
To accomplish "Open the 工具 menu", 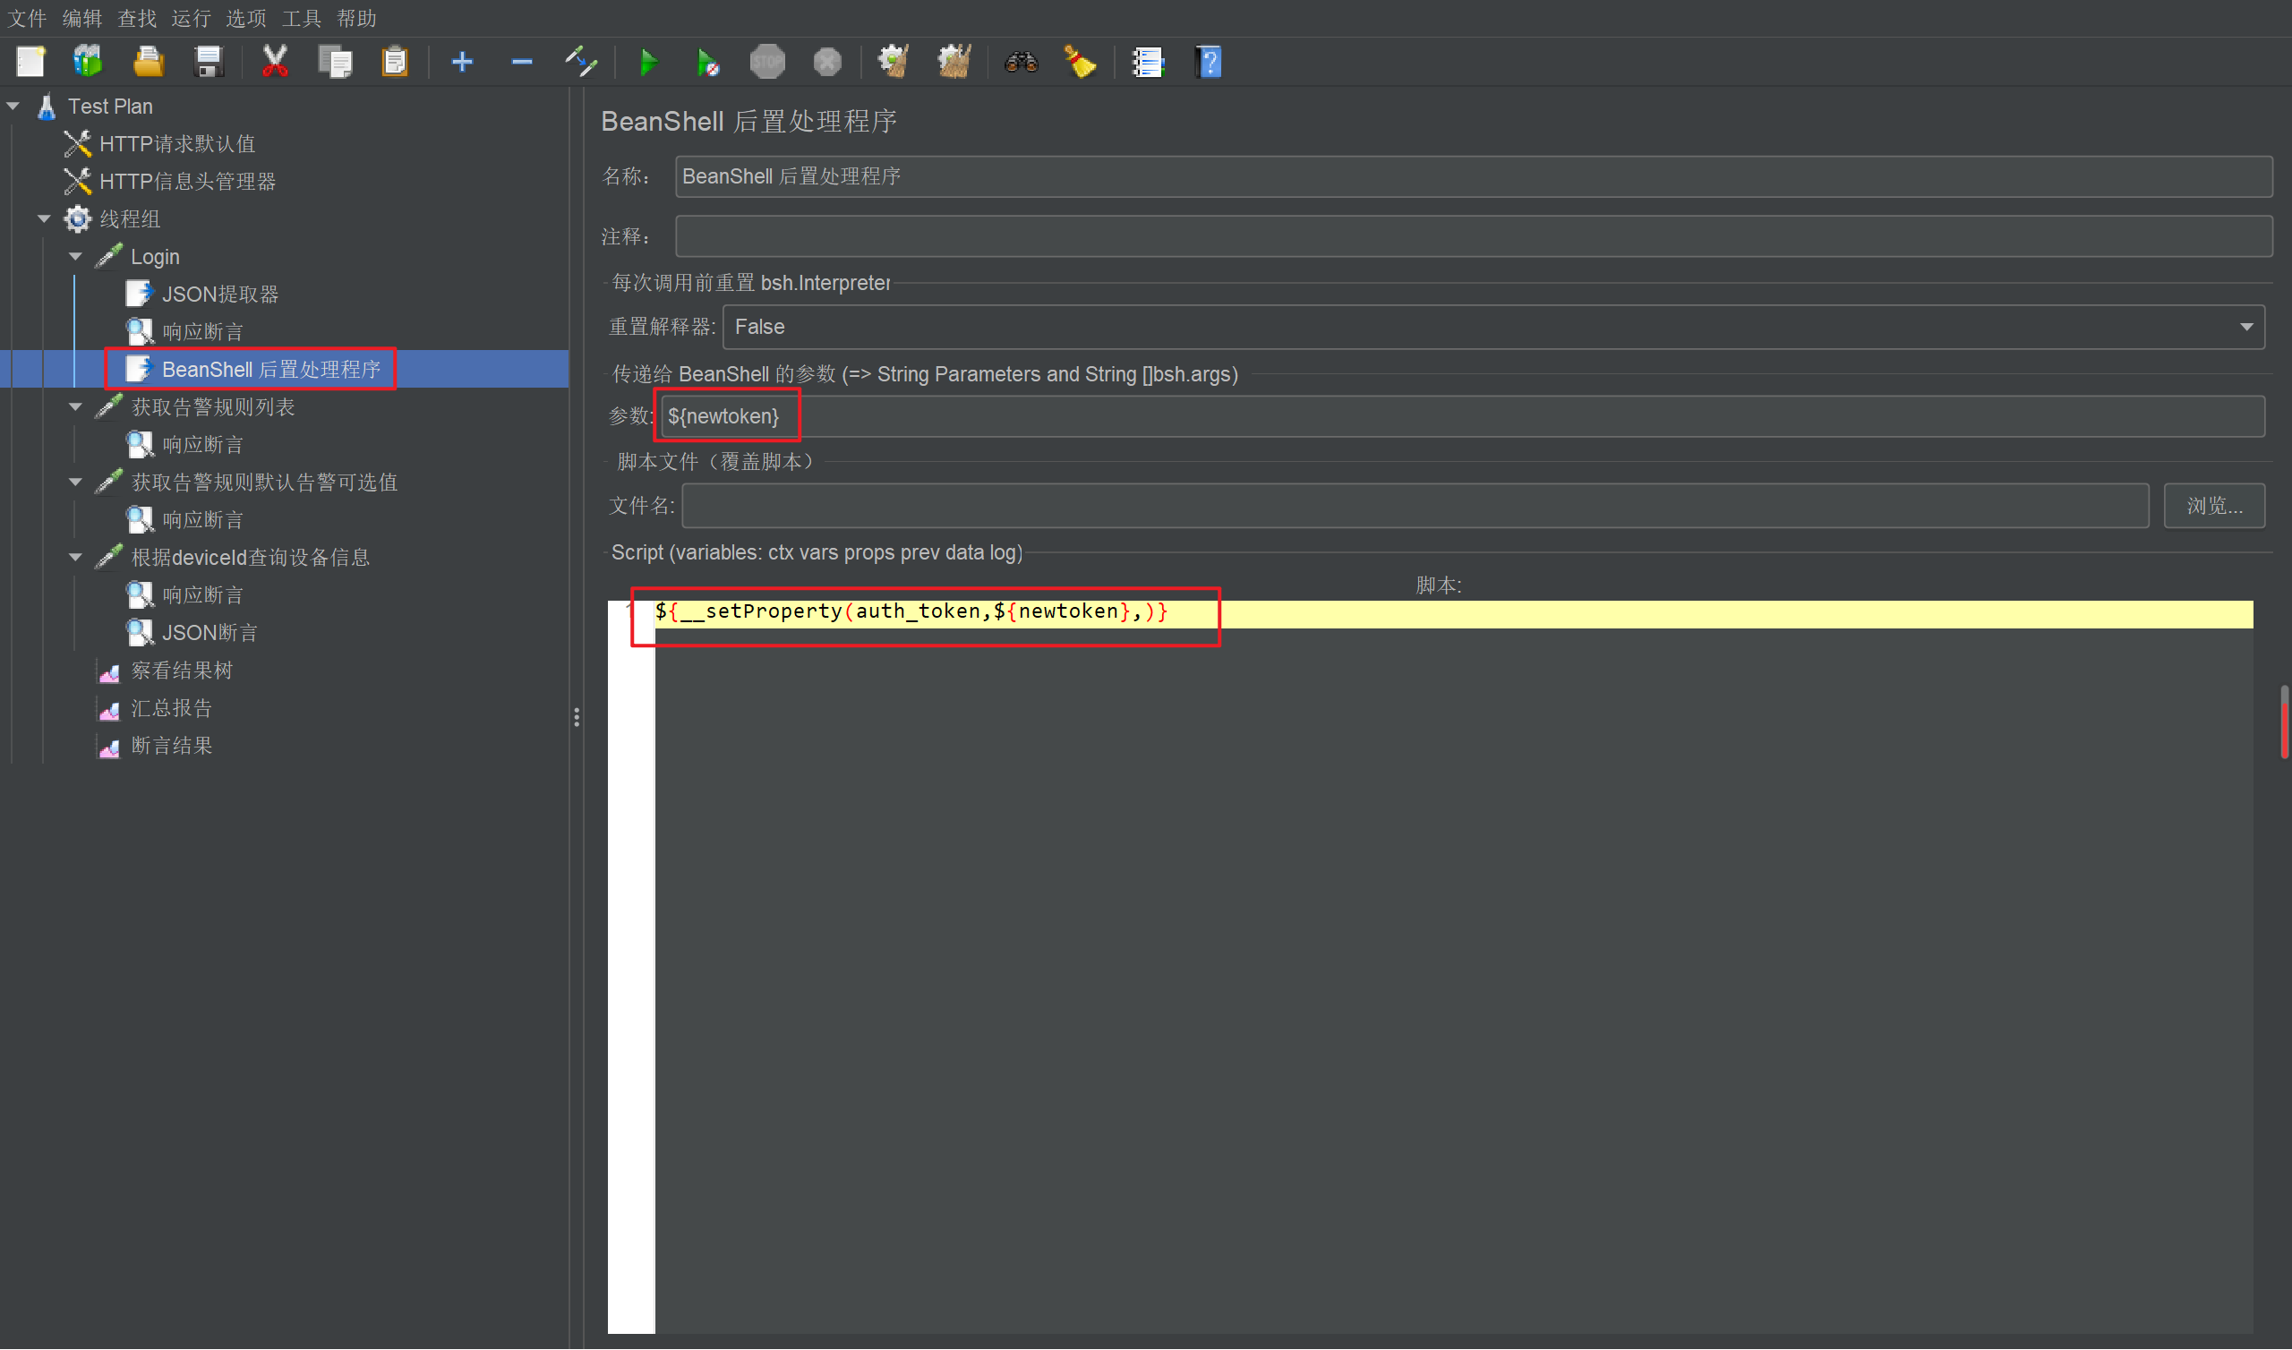I will point(301,18).
